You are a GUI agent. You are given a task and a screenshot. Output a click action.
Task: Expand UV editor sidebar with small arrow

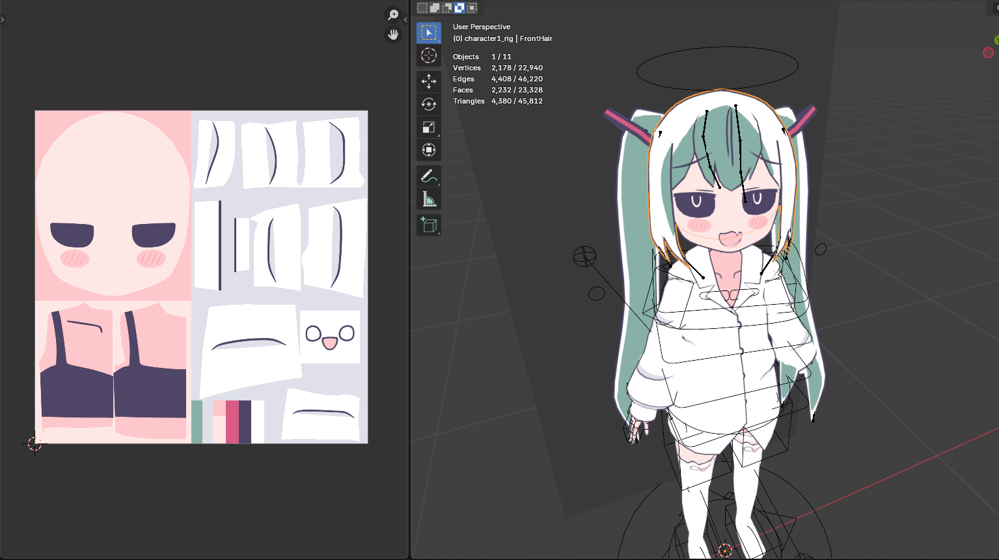[405, 20]
